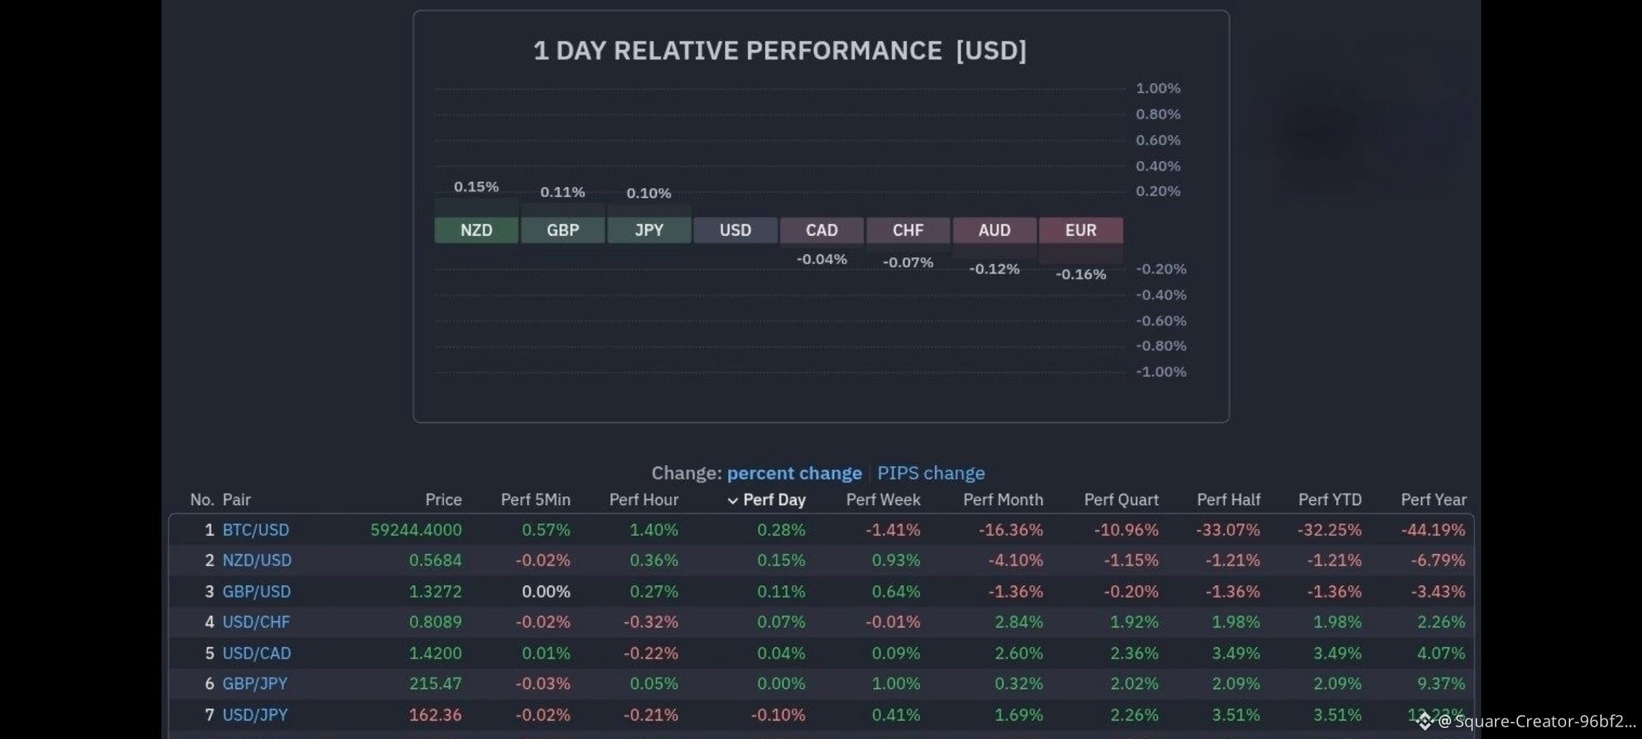Image resolution: width=1642 pixels, height=739 pixels.
Task: Open the USD/JPY pair link
Action: 255,714
